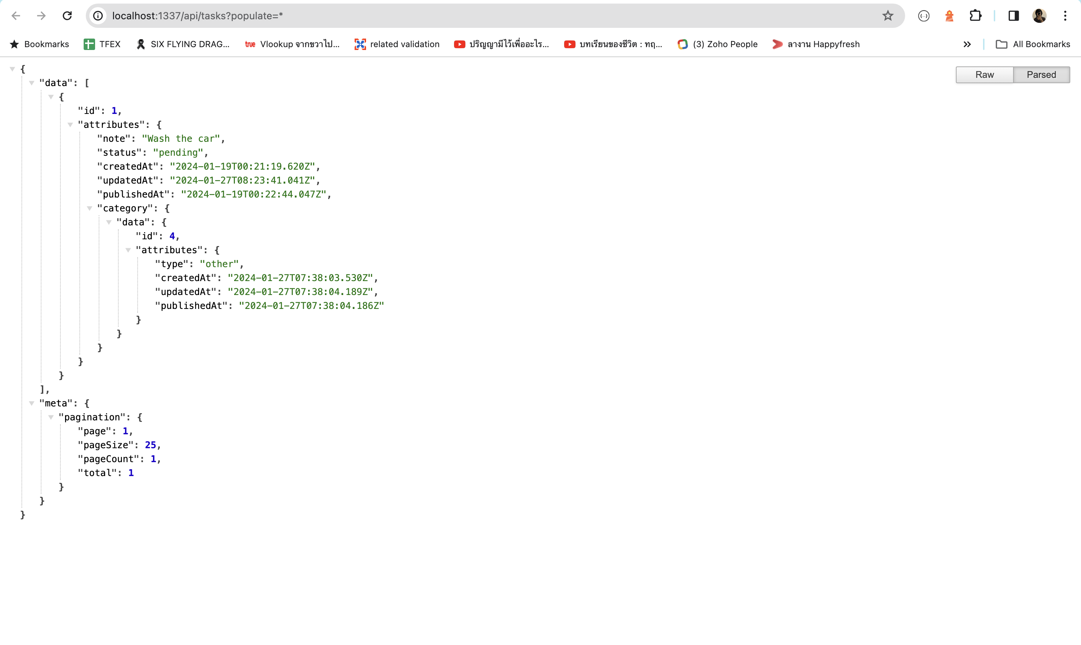Open the user profile avatar

click(x=1039, y=16)
